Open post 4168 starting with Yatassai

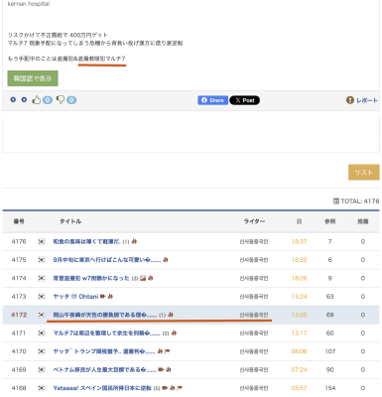(102, 388)
